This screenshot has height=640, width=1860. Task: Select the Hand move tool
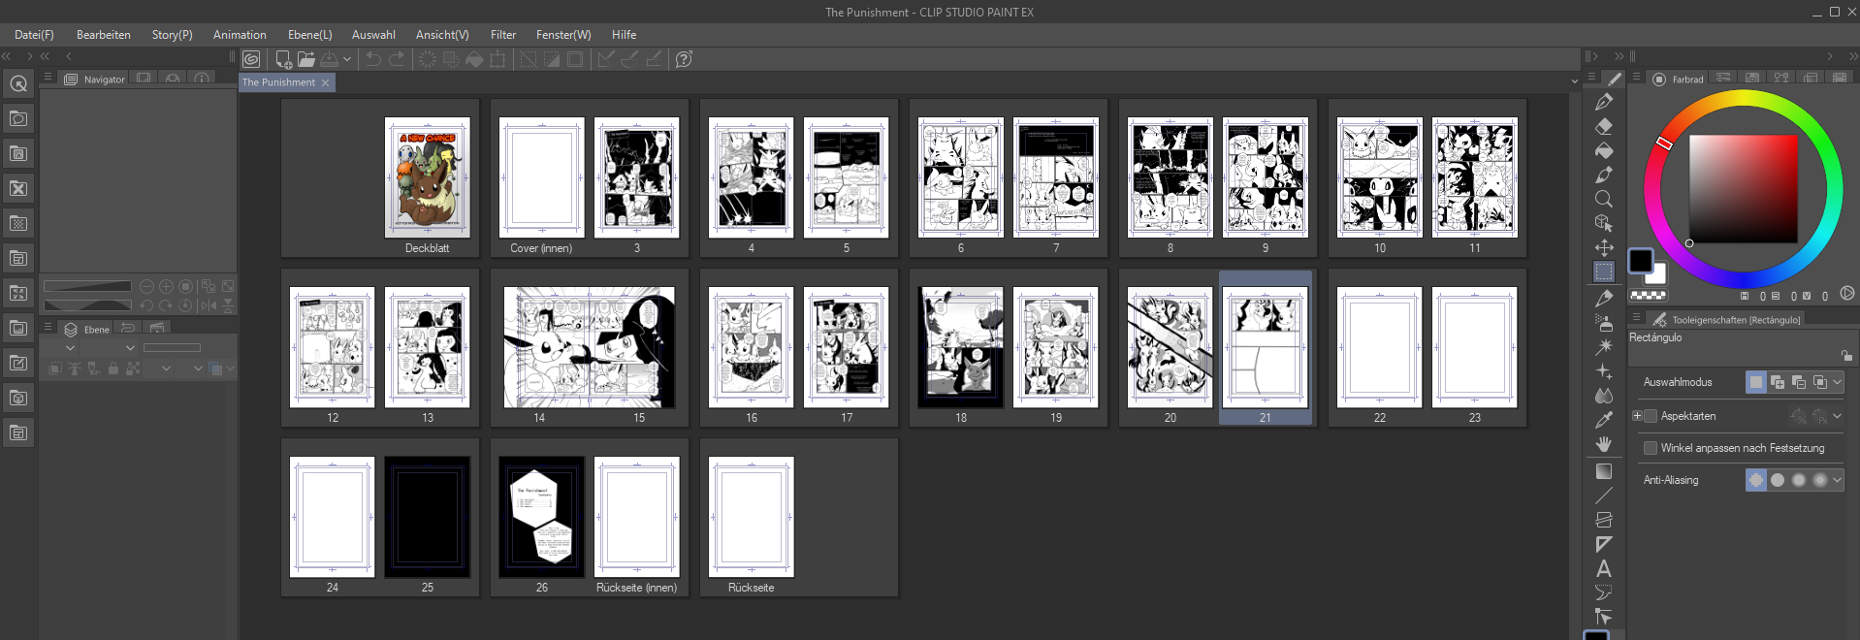[1604, 444]
